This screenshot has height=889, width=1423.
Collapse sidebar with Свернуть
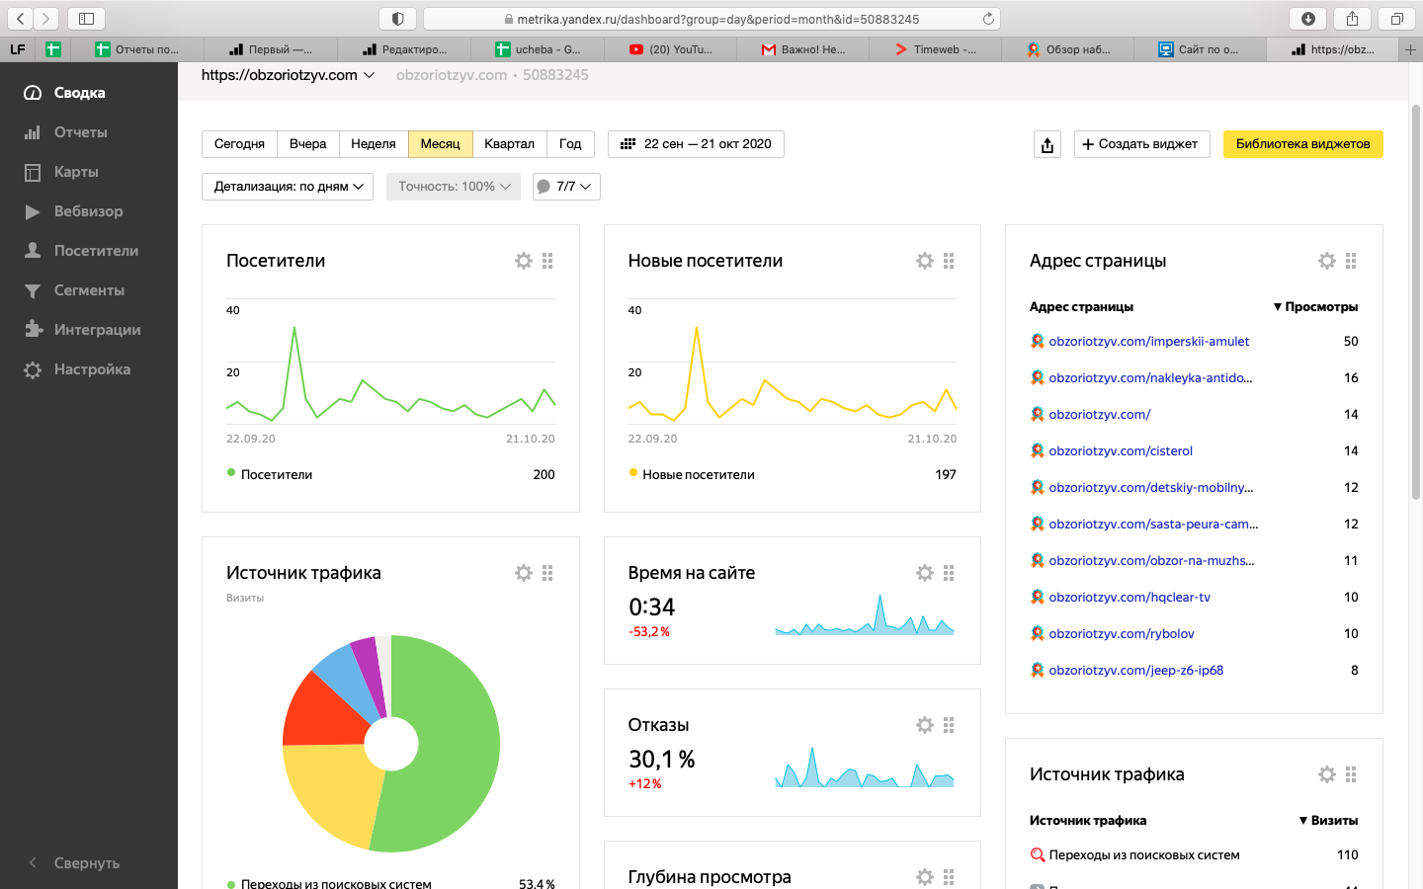coord(74,863)
